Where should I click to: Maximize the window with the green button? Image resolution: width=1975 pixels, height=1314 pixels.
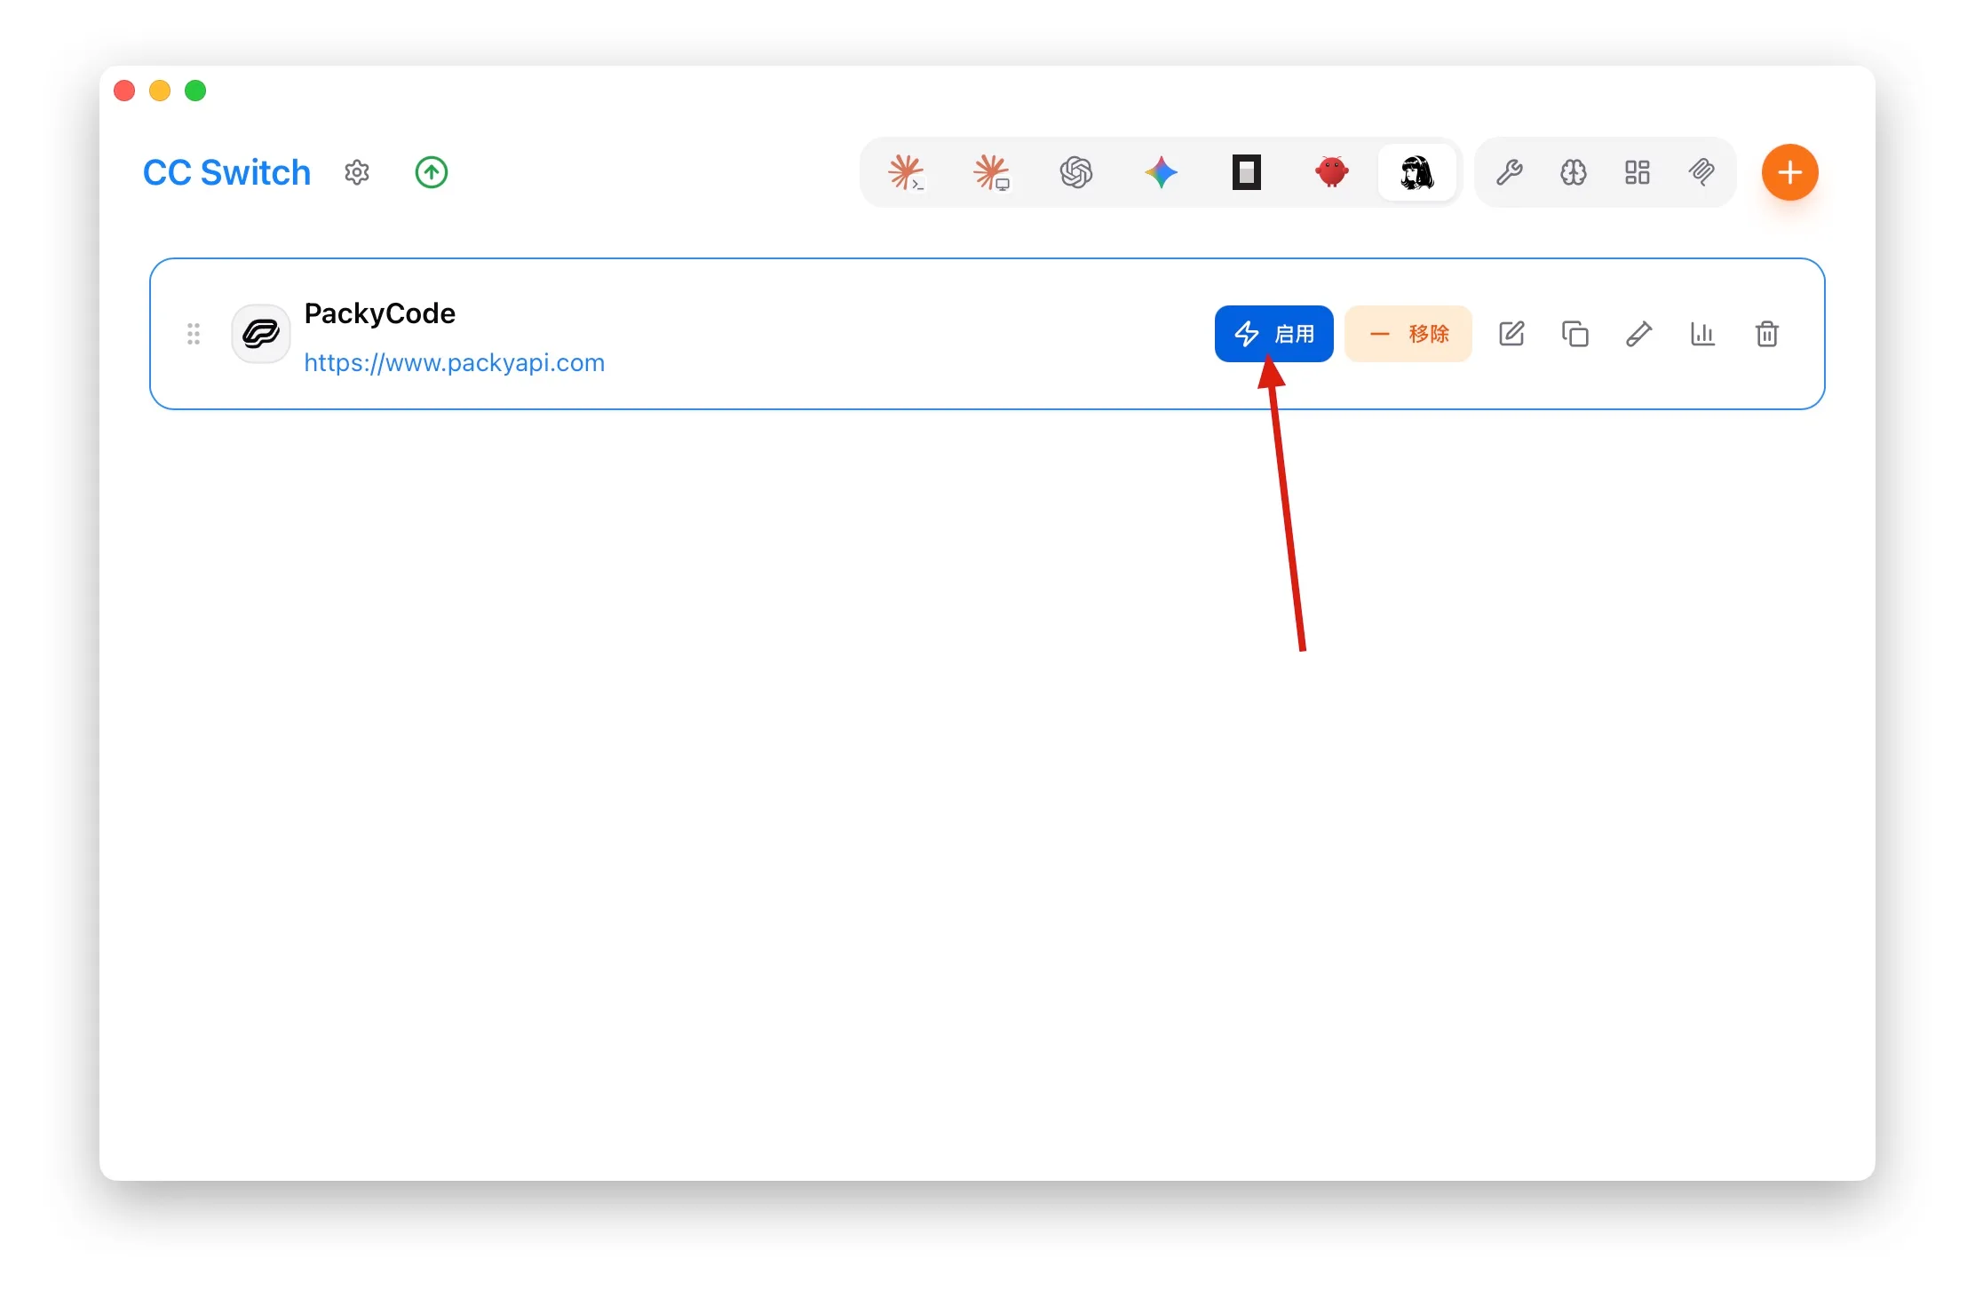(195, 91)
